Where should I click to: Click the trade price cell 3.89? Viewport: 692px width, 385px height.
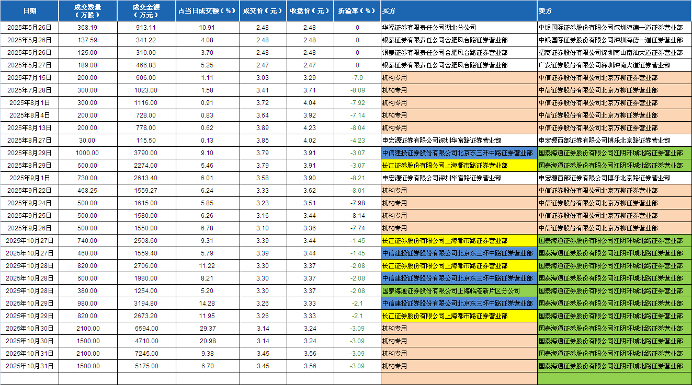[263, 127]
